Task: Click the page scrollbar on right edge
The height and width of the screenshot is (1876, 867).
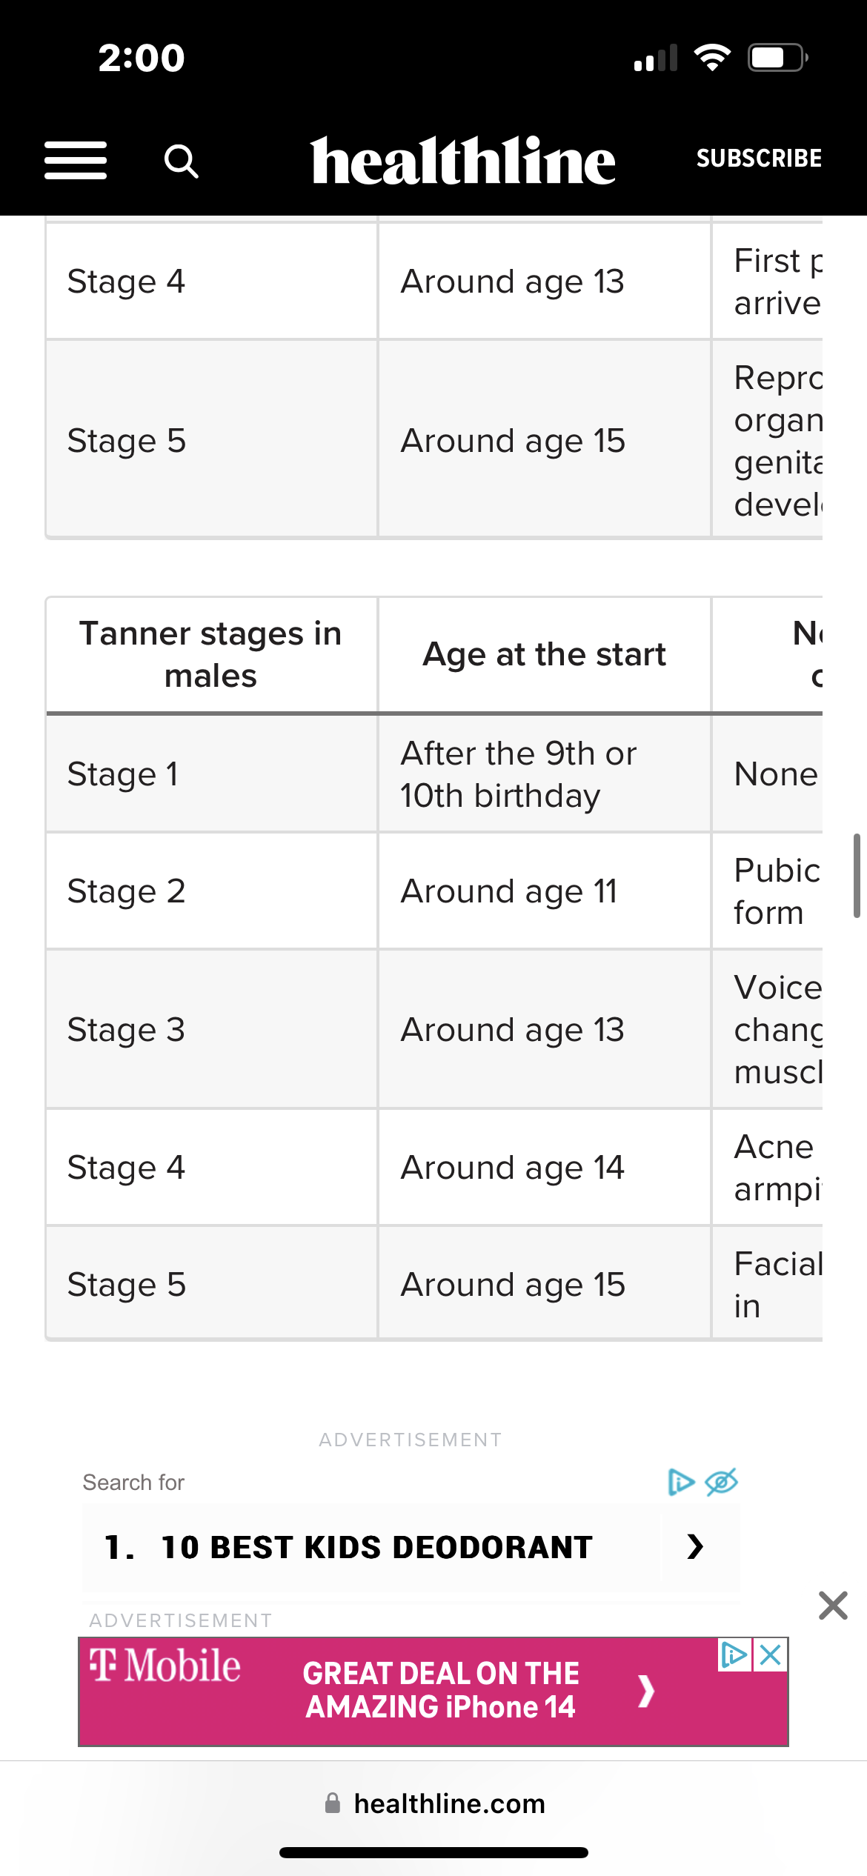Action: [x=857, y=876]
